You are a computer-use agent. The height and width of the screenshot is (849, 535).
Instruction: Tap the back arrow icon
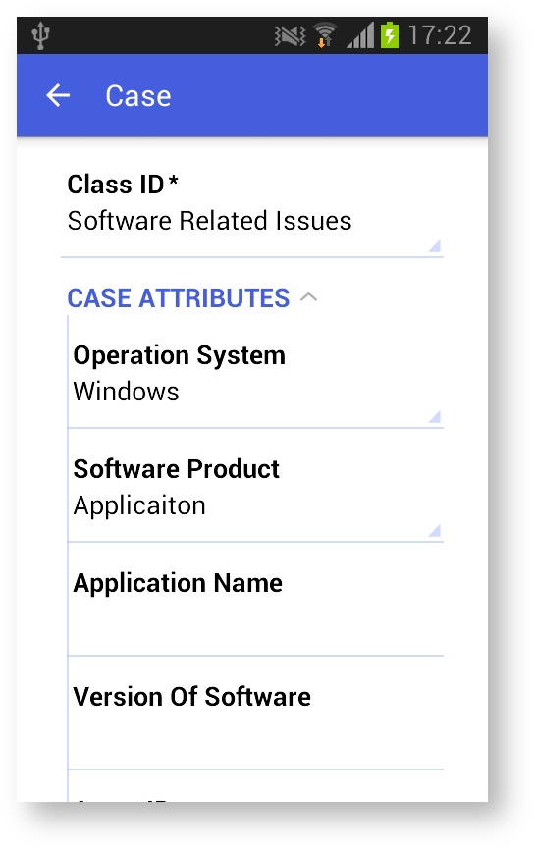(x=58, y=96)
